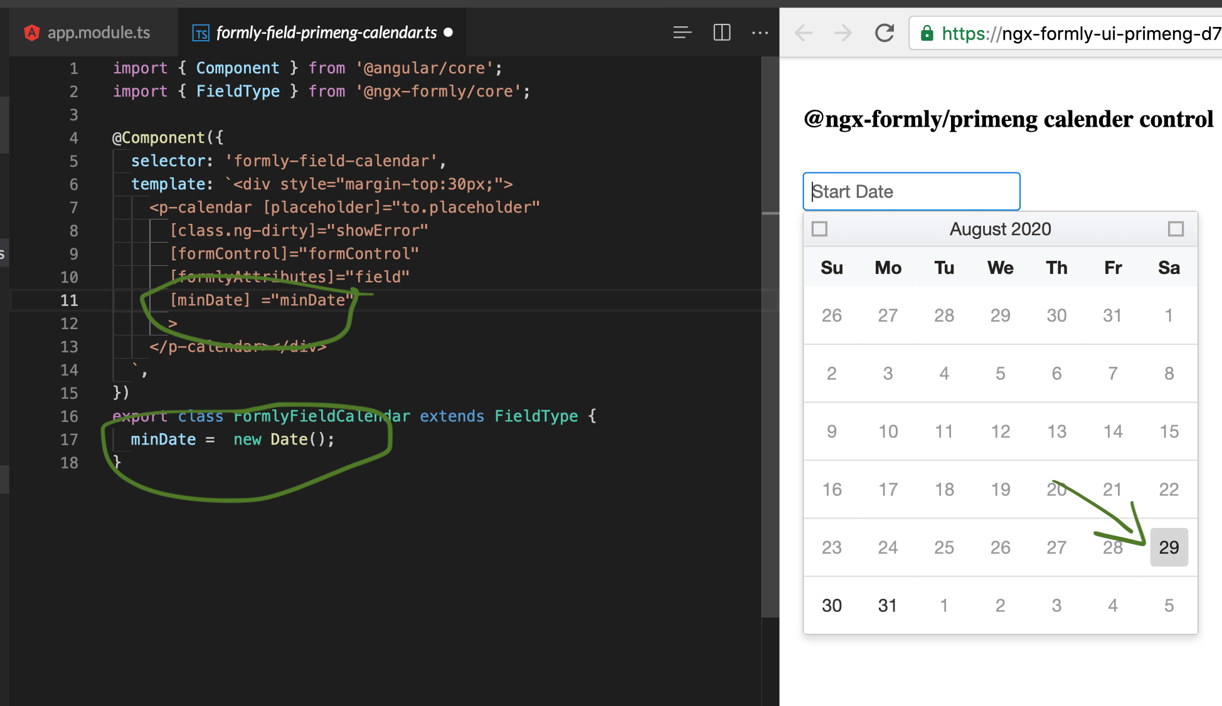Click the previous month button on the calendar
Viewport: 1222px width, 706px height.
click(819, 229)
